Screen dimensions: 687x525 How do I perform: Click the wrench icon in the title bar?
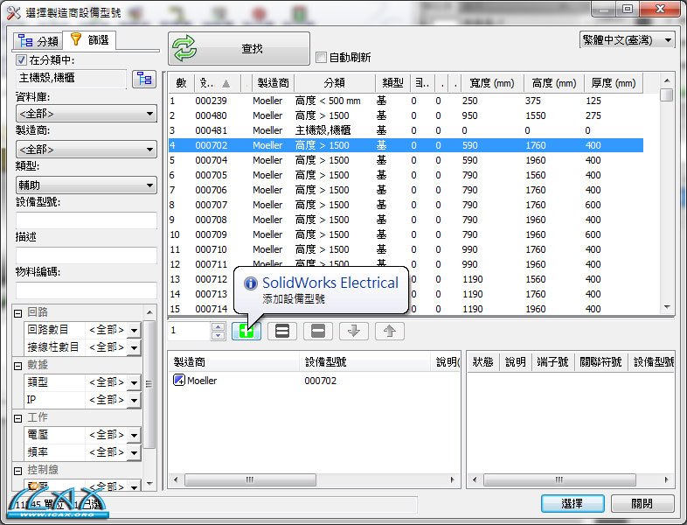point(14,13)
